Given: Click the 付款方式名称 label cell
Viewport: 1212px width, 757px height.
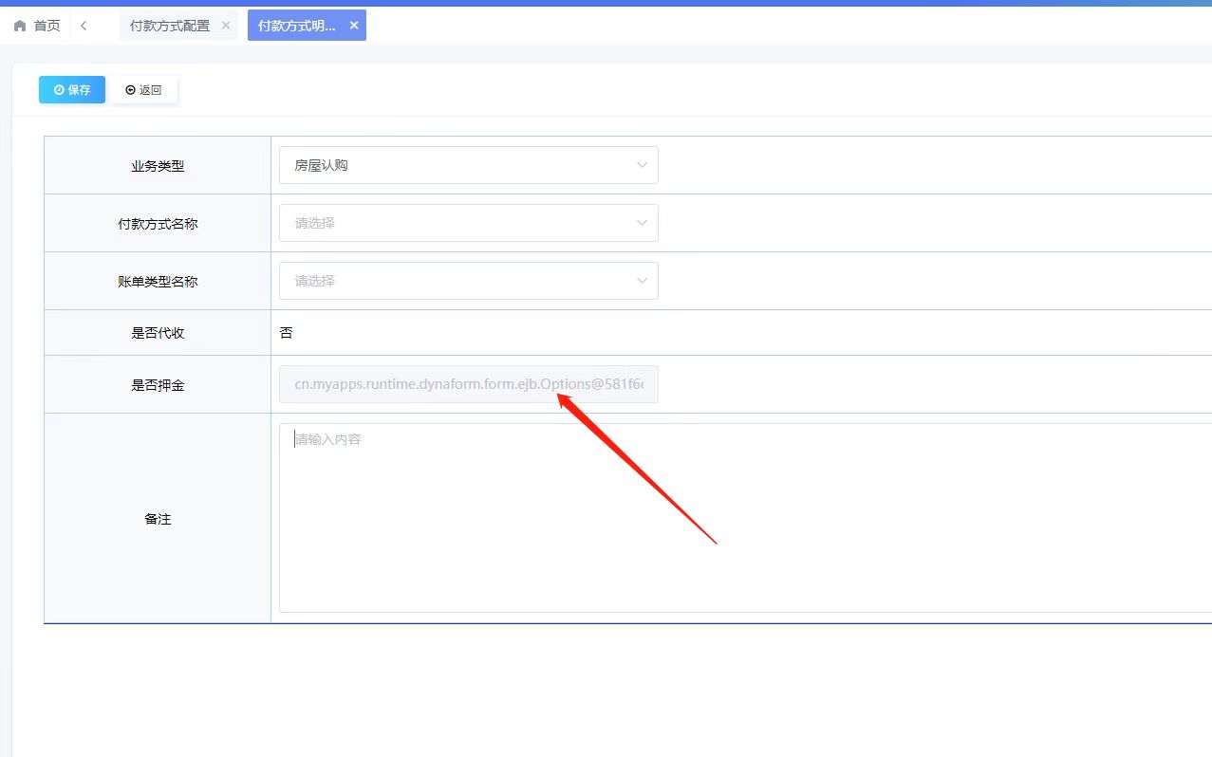Looking at the screenshot, I should point(158,223).
